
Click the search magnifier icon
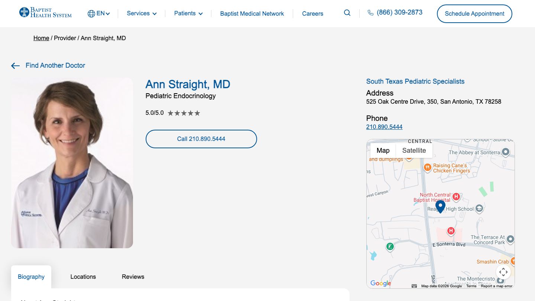tap(347, 13)
